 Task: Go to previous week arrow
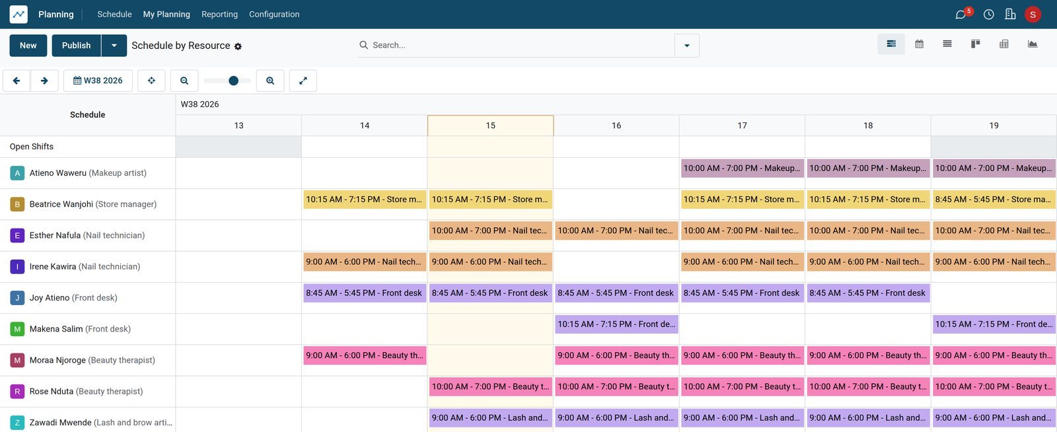coord(17,81)
